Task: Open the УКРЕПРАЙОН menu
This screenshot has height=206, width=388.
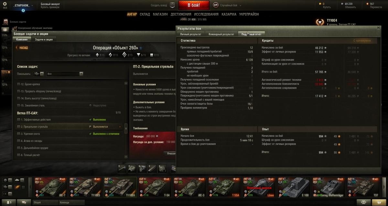Action: (x=249, y=15)
